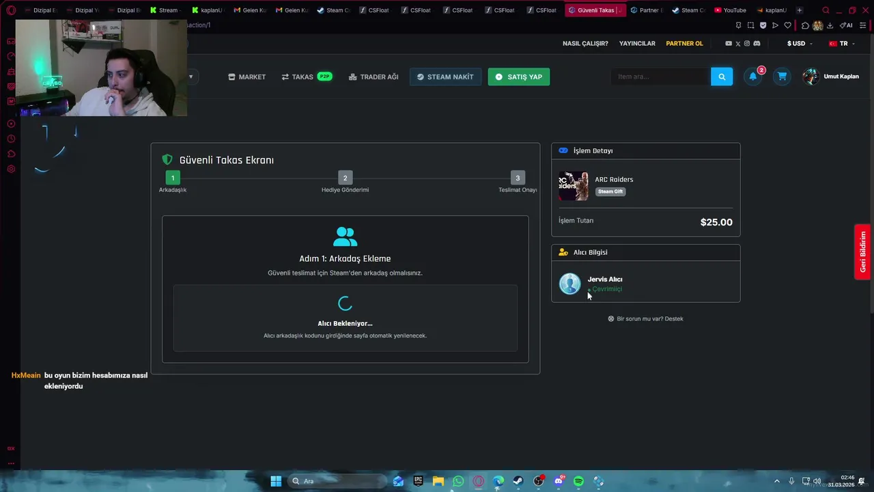Open the USD currency dropdown
This screenshot has width=874, height=492.
tap(800, 44)
